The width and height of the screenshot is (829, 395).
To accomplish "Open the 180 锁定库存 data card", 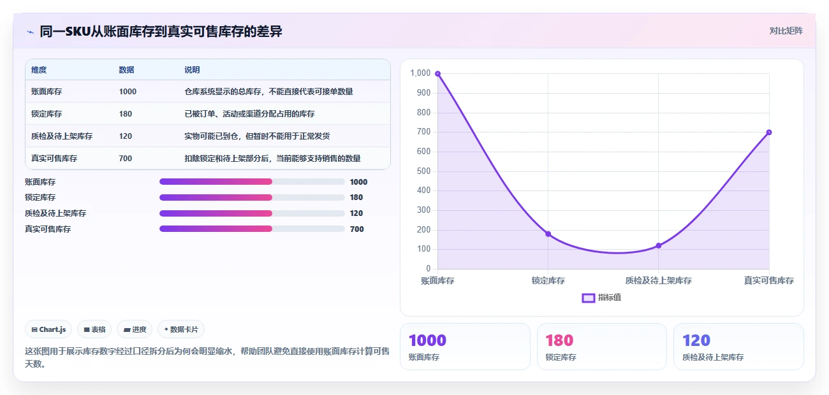I will (601, 347).
